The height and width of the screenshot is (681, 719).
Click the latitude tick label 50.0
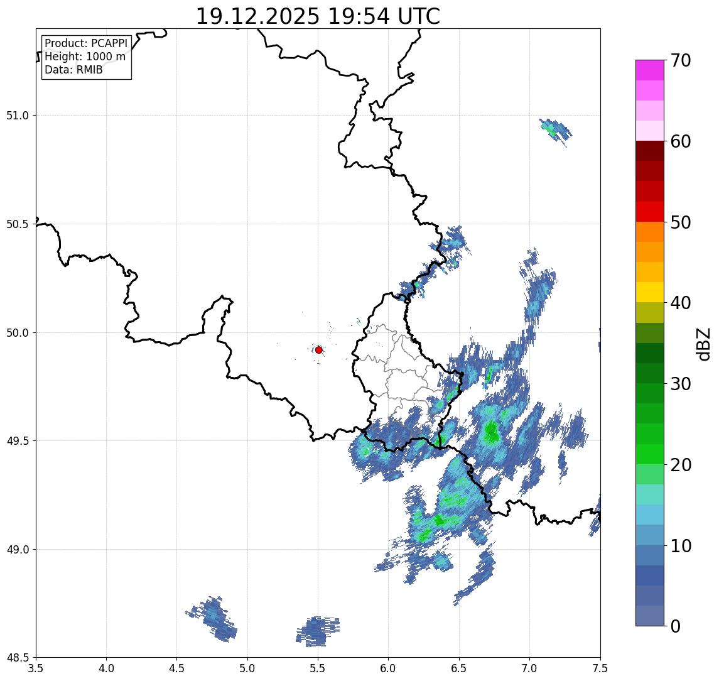coord(17,333)
